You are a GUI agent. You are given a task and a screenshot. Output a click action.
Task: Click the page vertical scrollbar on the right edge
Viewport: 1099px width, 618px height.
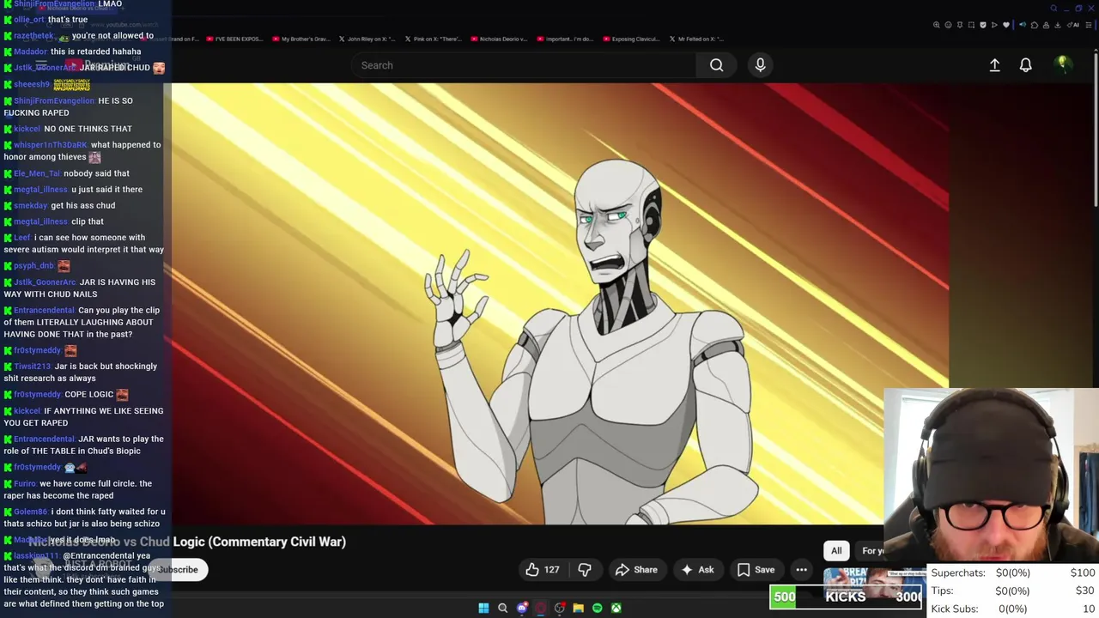click(1096, 129)
